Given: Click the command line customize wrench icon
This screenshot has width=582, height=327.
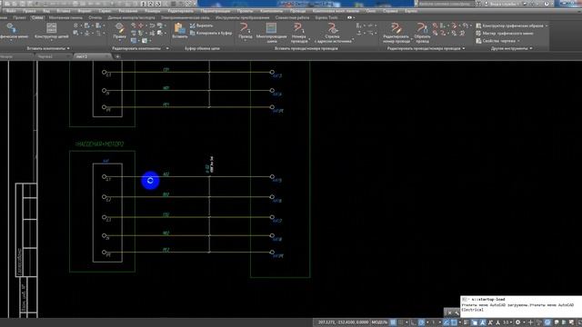Looking at the screenshot, I should click(x=457, y=312).
